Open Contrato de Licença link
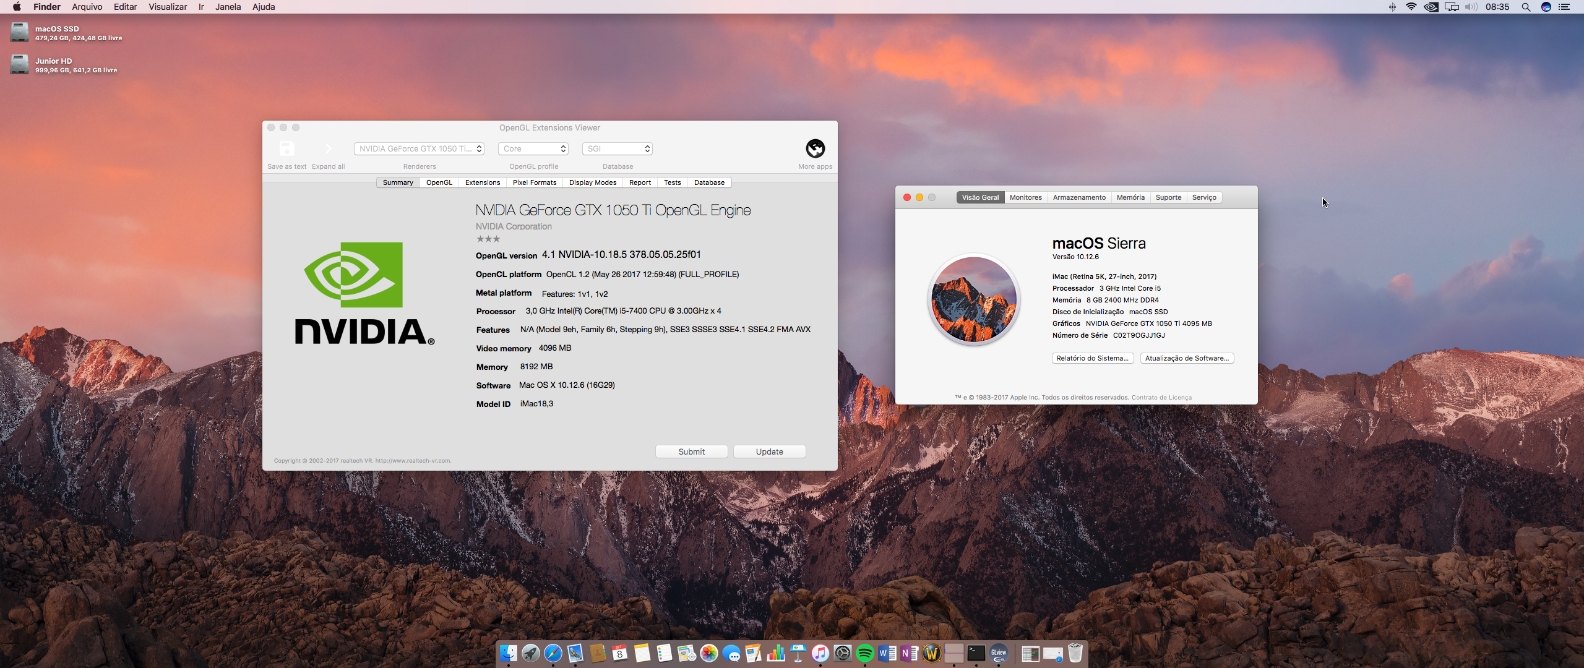Screen dimensions: 1584x668 point(1161,398)
